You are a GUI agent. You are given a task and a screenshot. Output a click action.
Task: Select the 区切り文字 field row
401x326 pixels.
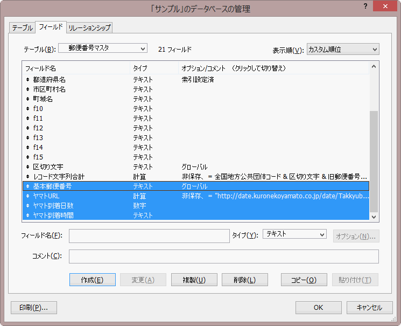click(x=196, y=167)
